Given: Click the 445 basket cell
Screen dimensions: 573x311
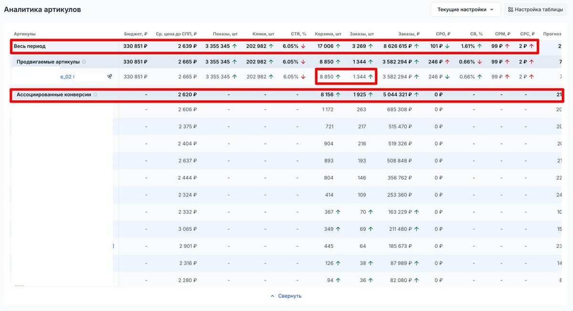Looking at the screenshot, I should [329, 246].
